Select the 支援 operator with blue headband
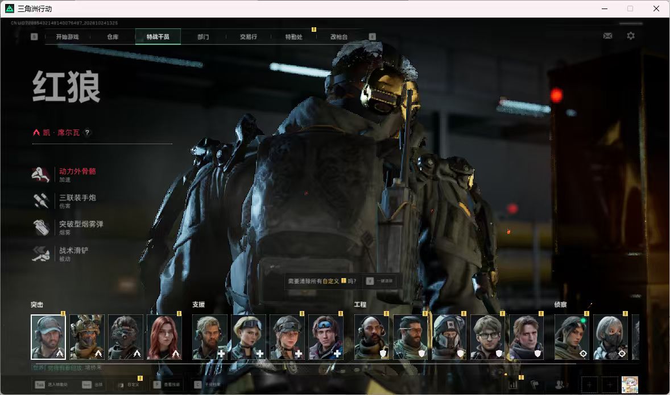The image size is (670, 395). [x=326, y=337]
